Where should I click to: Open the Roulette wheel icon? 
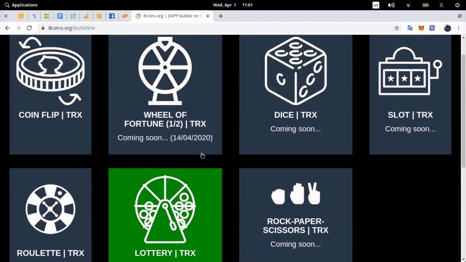(x=50, y=209)
